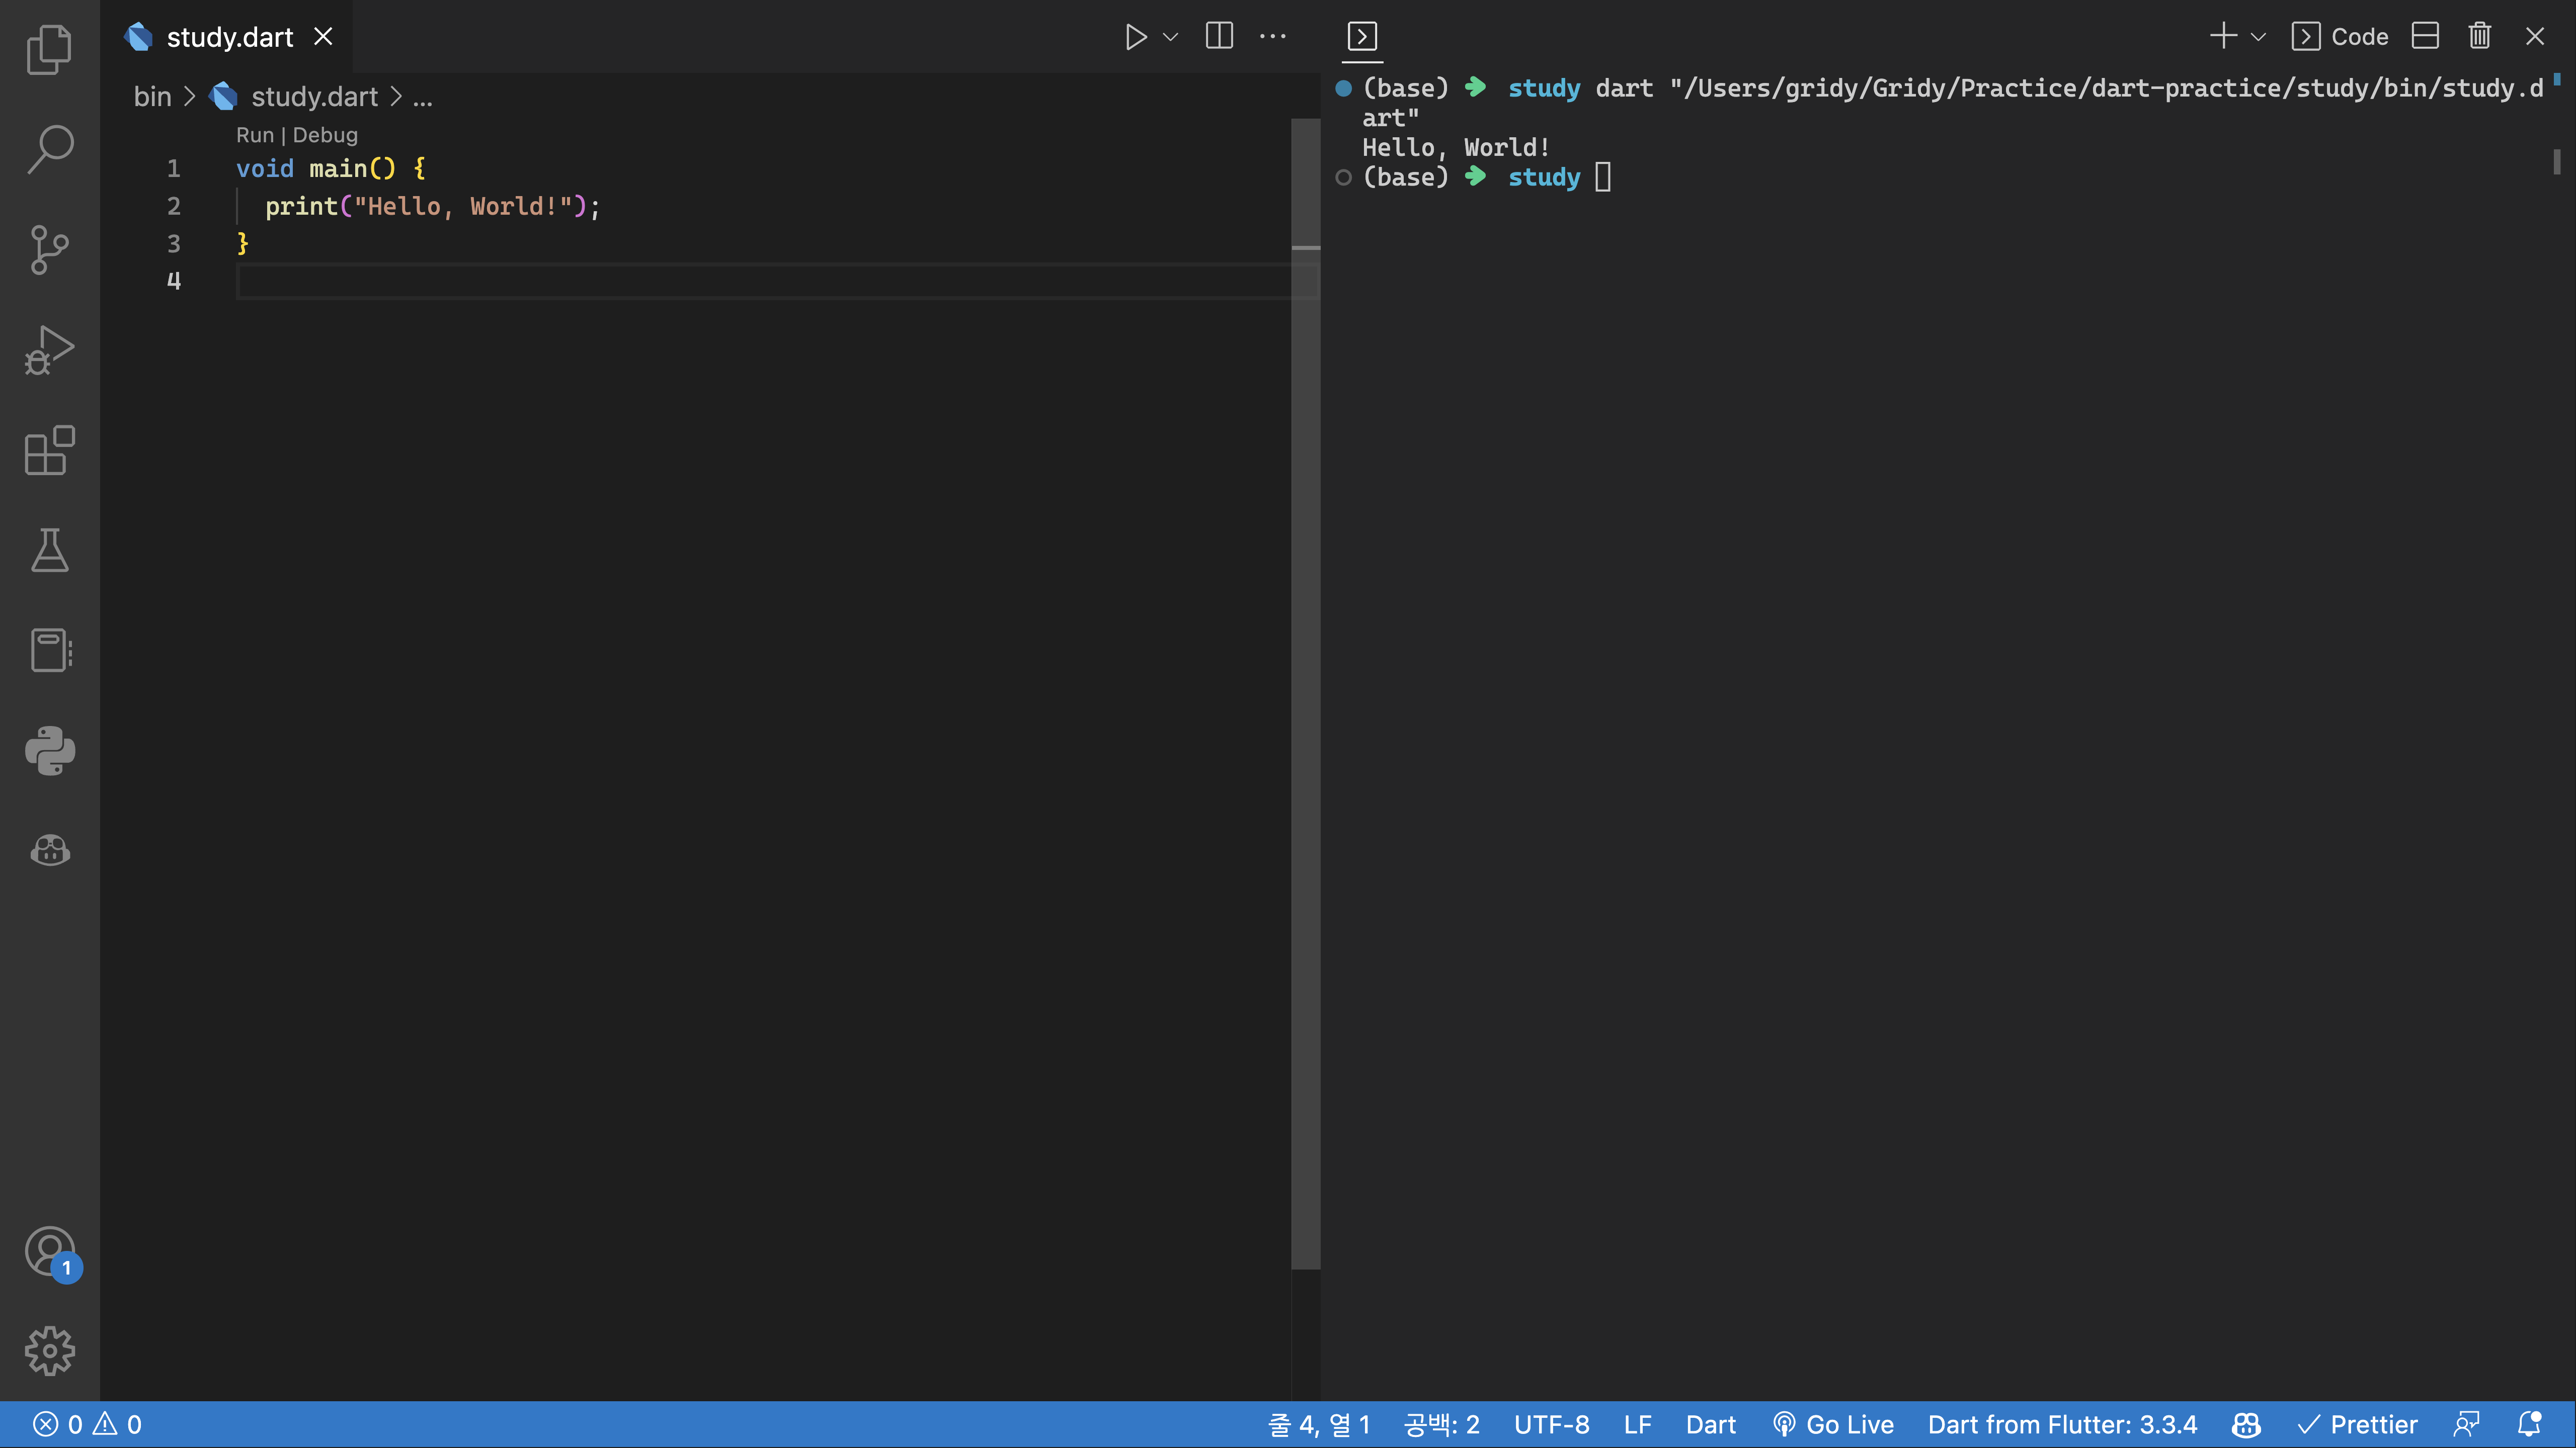Click Run code lens above main
2576x1448 pixels.
click(254, 135)
